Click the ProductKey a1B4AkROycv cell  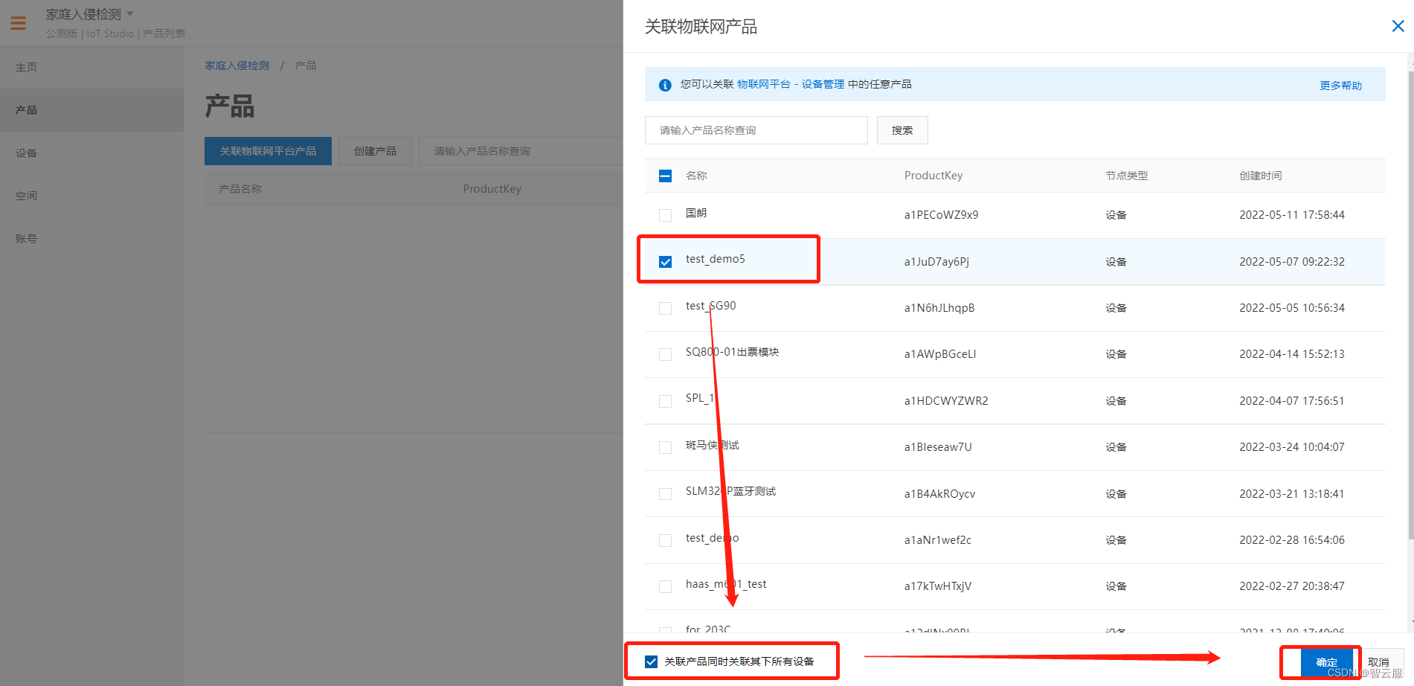[x=939, y=494]
